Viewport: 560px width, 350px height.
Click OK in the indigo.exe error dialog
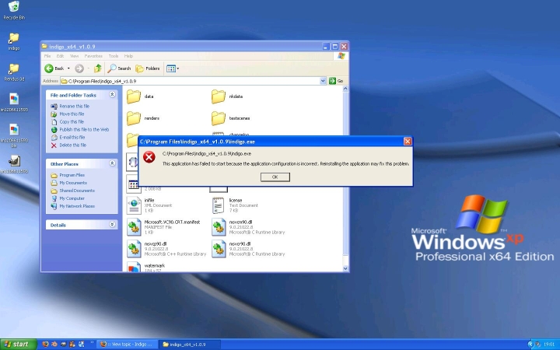275,177
